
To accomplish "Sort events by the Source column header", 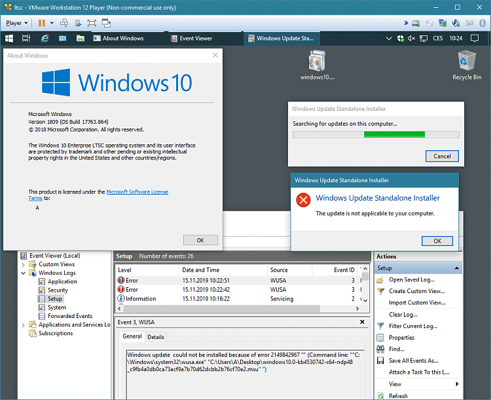I will 289,270.
